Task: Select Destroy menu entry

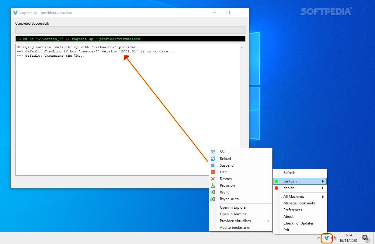Action: tap(241, 179)
